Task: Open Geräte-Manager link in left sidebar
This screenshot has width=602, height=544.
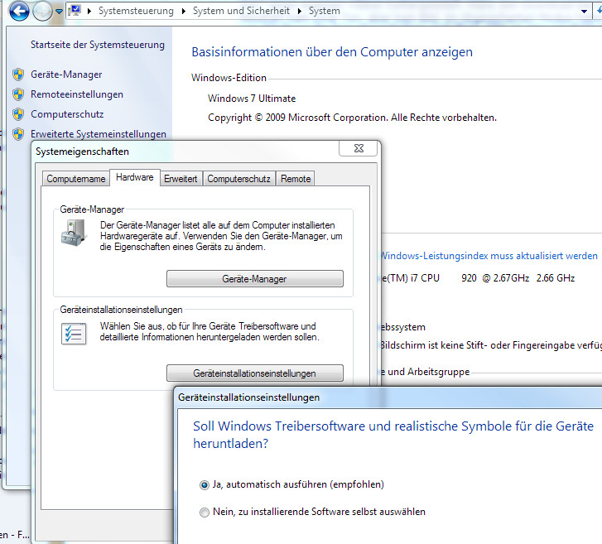Action: [x=66, y=75]
